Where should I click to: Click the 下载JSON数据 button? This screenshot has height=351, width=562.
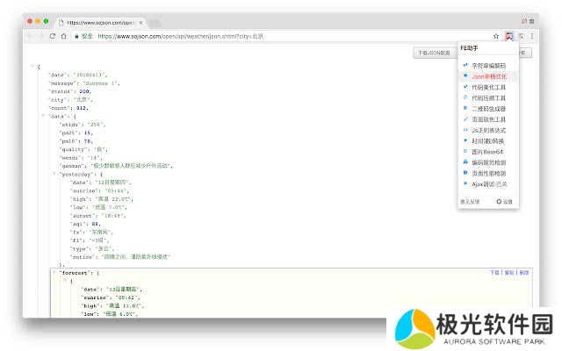click(433, 54)
